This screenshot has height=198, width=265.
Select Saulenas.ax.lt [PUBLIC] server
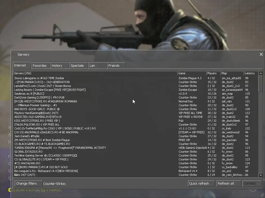[136, 94]
